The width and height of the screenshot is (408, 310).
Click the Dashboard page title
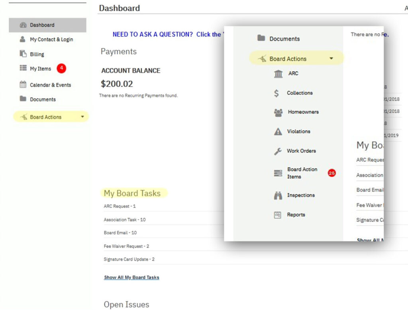coord(120,8)
